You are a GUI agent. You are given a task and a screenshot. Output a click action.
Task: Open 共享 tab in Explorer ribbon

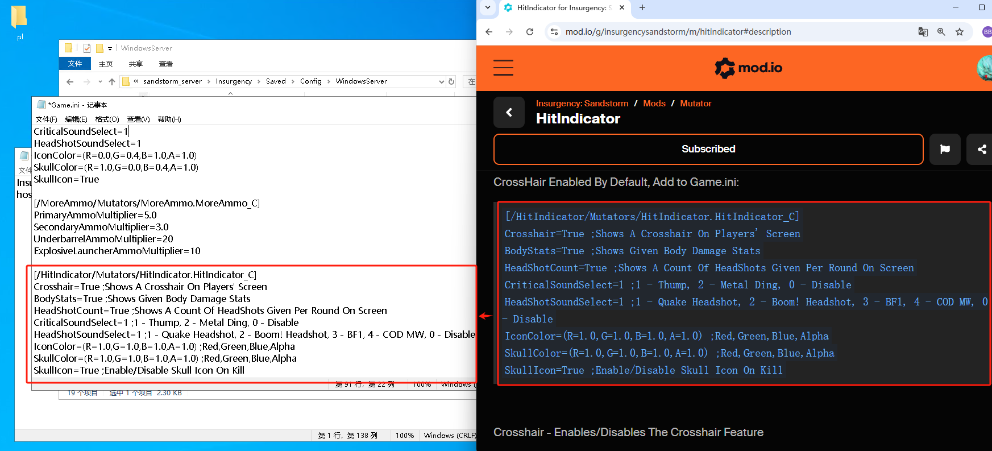(136, 64)
